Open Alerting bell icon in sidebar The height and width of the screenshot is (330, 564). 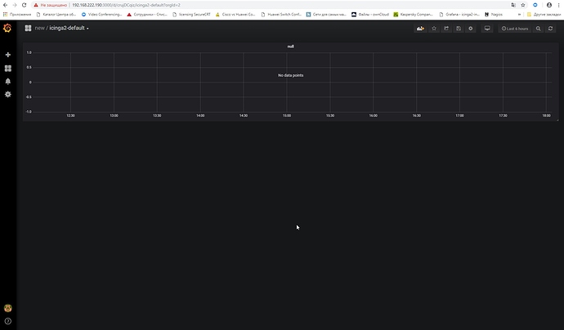[x=8, y=82]
